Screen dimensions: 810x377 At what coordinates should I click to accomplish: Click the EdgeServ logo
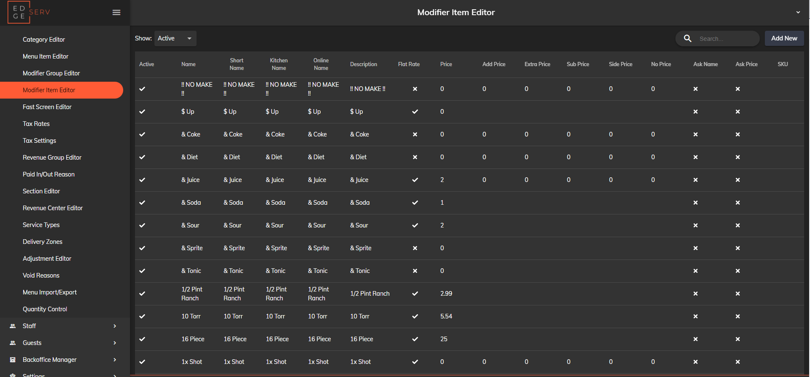pyautogui.click(x=29, y=12)
